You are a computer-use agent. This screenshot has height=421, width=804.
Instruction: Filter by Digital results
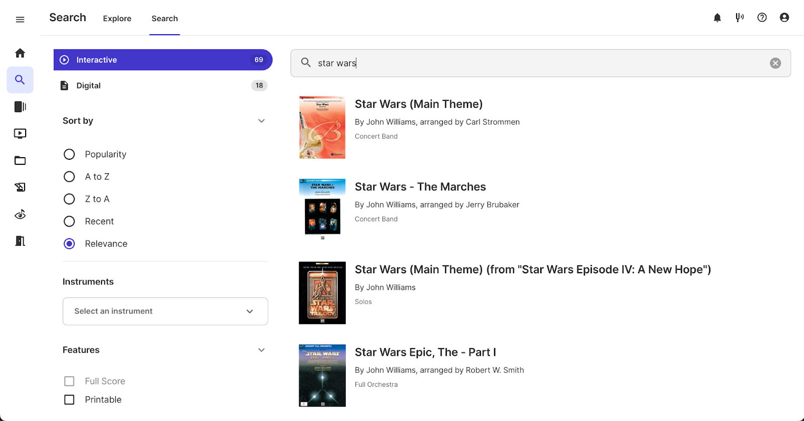[163, 85]
